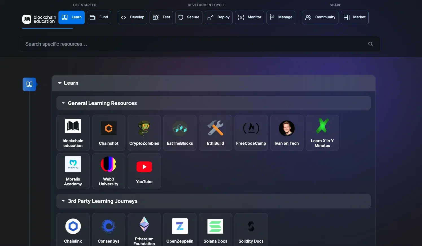Open the Secure section

click(189, 17)
